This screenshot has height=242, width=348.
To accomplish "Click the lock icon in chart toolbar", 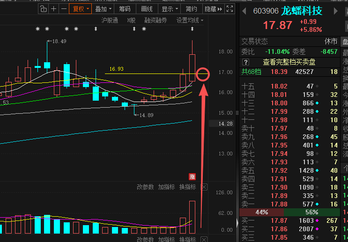I will tap(43, 9).
